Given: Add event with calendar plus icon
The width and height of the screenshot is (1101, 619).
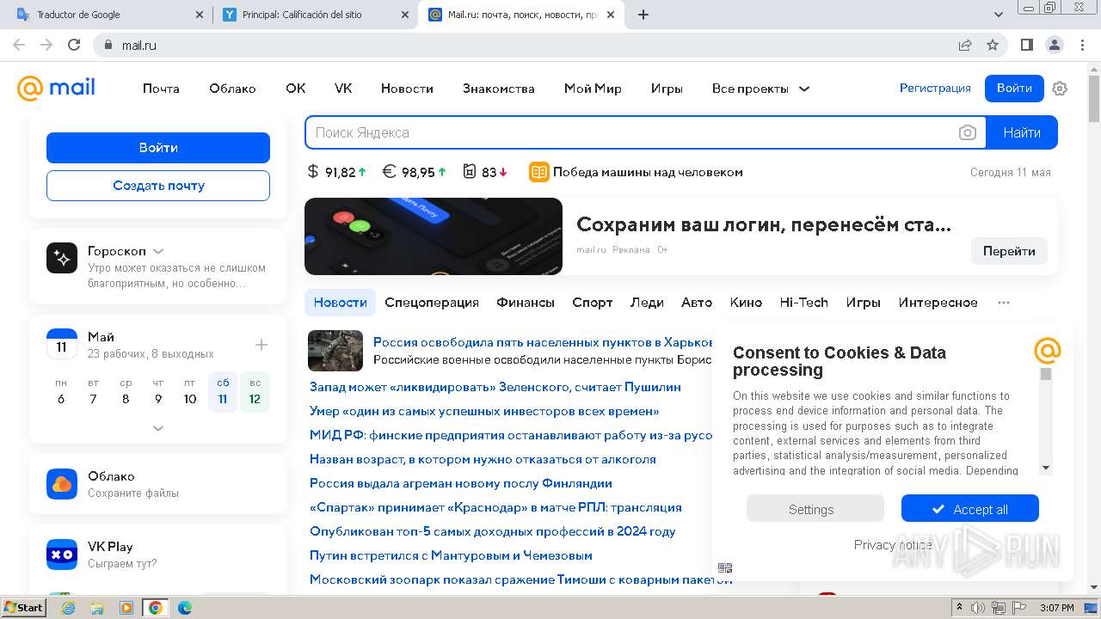Looking at the screenshot, I should click(261, 345).
